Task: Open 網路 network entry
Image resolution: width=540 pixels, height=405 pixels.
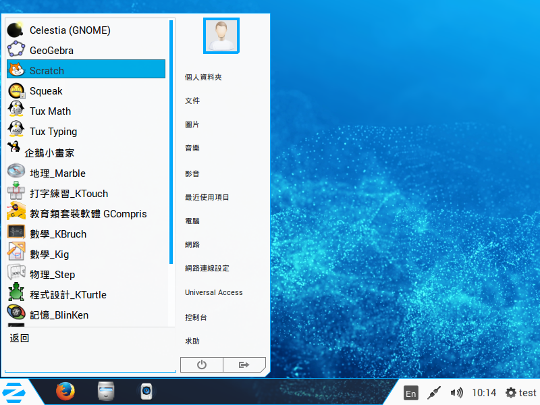Action: tap(192, 244)
